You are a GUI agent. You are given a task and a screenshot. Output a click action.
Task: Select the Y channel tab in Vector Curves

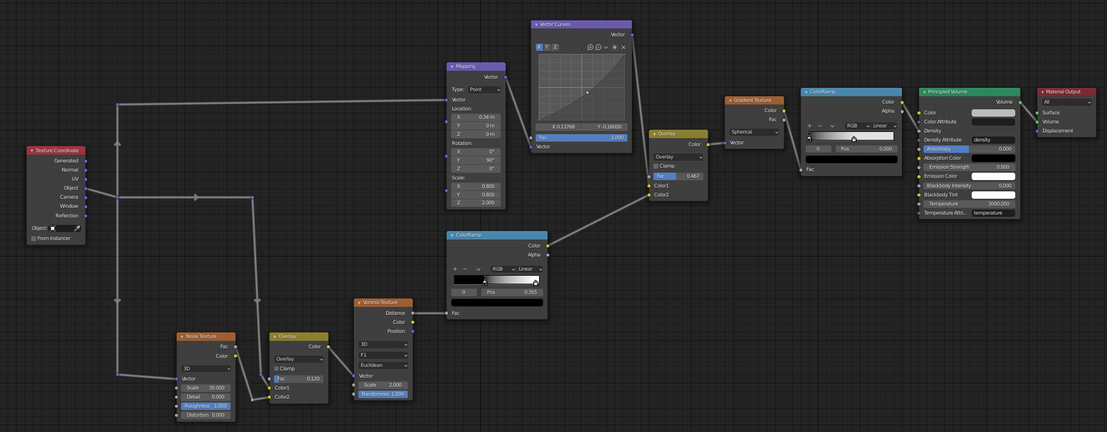click(547, 48)
